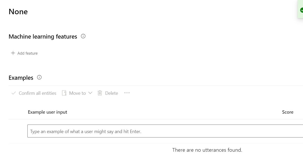Click the checkmark icon before Confirm all entities
Viewport: 303px width, 160px height.
pyautogui.click(x=14, y=93)
